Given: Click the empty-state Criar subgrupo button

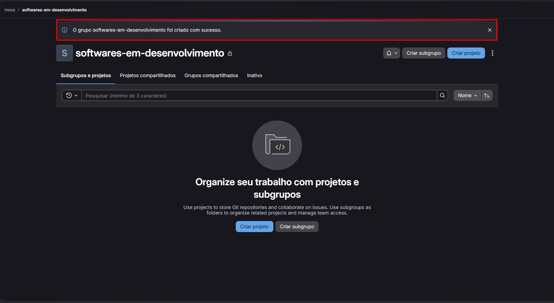Looking at the screenshot, I should 297,227.
